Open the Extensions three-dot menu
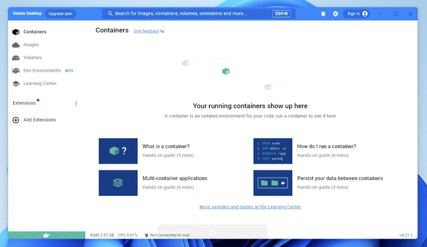Image resolution: width=427 pixels, height=247 pixels. (x=76, y=103)
